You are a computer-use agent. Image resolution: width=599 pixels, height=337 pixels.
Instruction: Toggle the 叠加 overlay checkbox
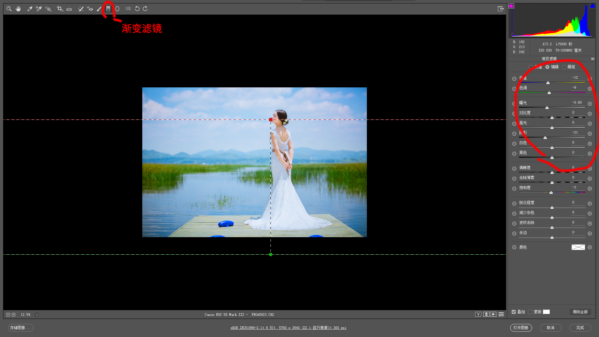514,312
